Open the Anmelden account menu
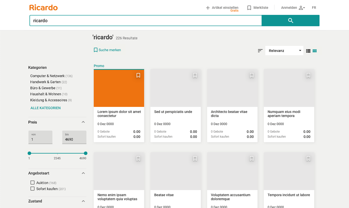The height and width of the screenshot is (208, 349). [x=293, y=8]
